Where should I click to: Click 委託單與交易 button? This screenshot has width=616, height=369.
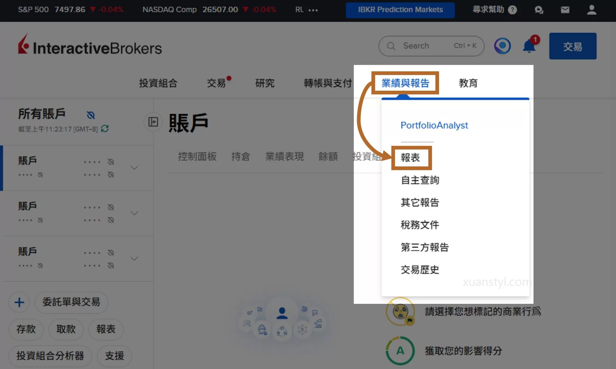71,302
